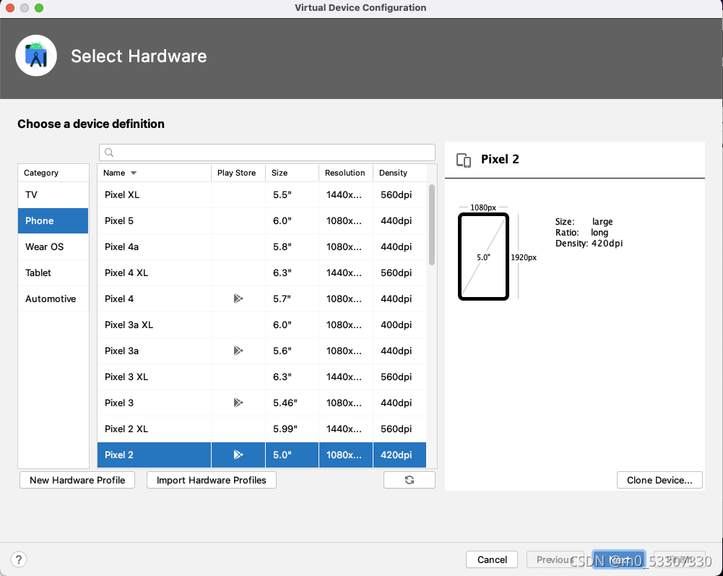Image resolution: width=723 pixels, height=576 pixels.
Task: Click Clone Device button
Action: pyautogui.click(x=659, y=480)
